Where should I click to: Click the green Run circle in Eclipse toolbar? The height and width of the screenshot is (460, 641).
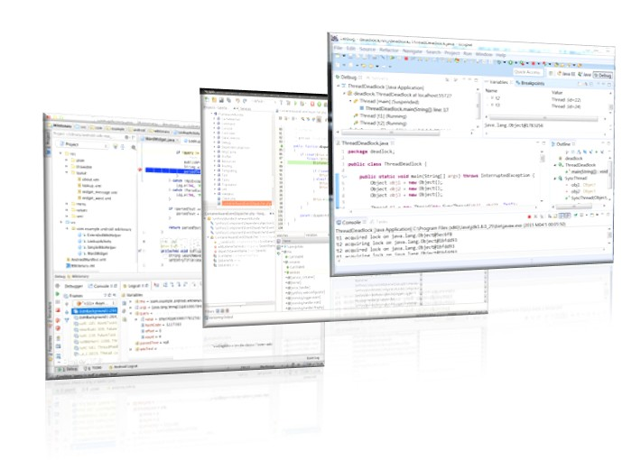click(x=510, y=62)
